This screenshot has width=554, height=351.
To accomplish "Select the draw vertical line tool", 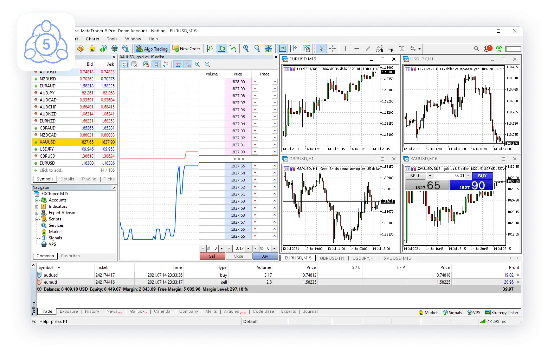I will coord(346,49).
